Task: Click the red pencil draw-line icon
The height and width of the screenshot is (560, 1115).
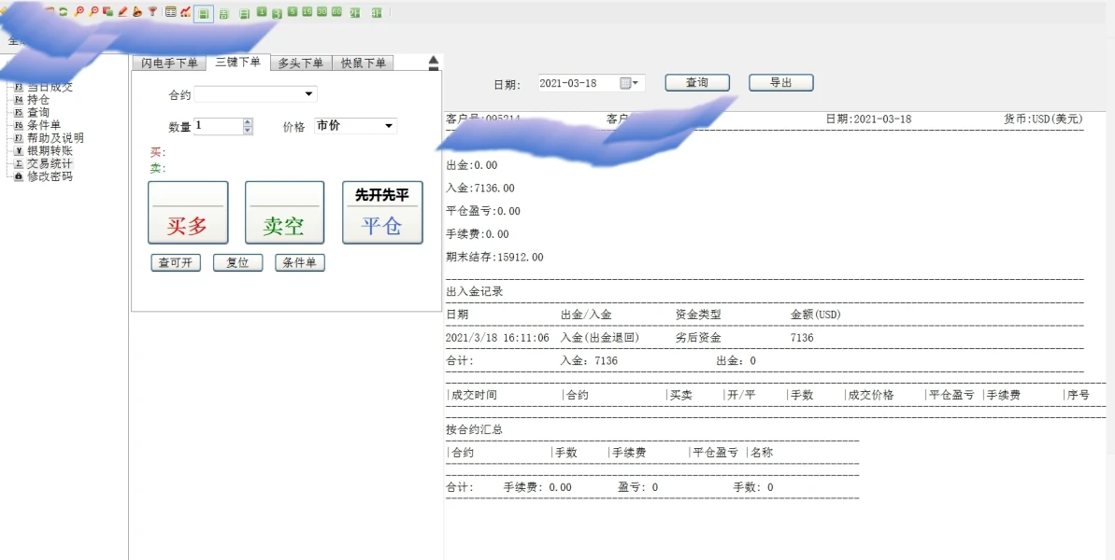Action: [122, 12]
